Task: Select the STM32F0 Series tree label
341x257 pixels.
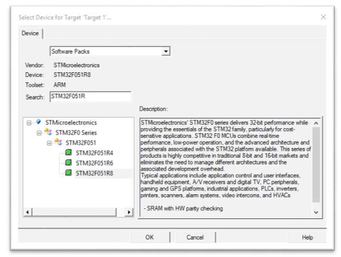Action: click(76, 132)
